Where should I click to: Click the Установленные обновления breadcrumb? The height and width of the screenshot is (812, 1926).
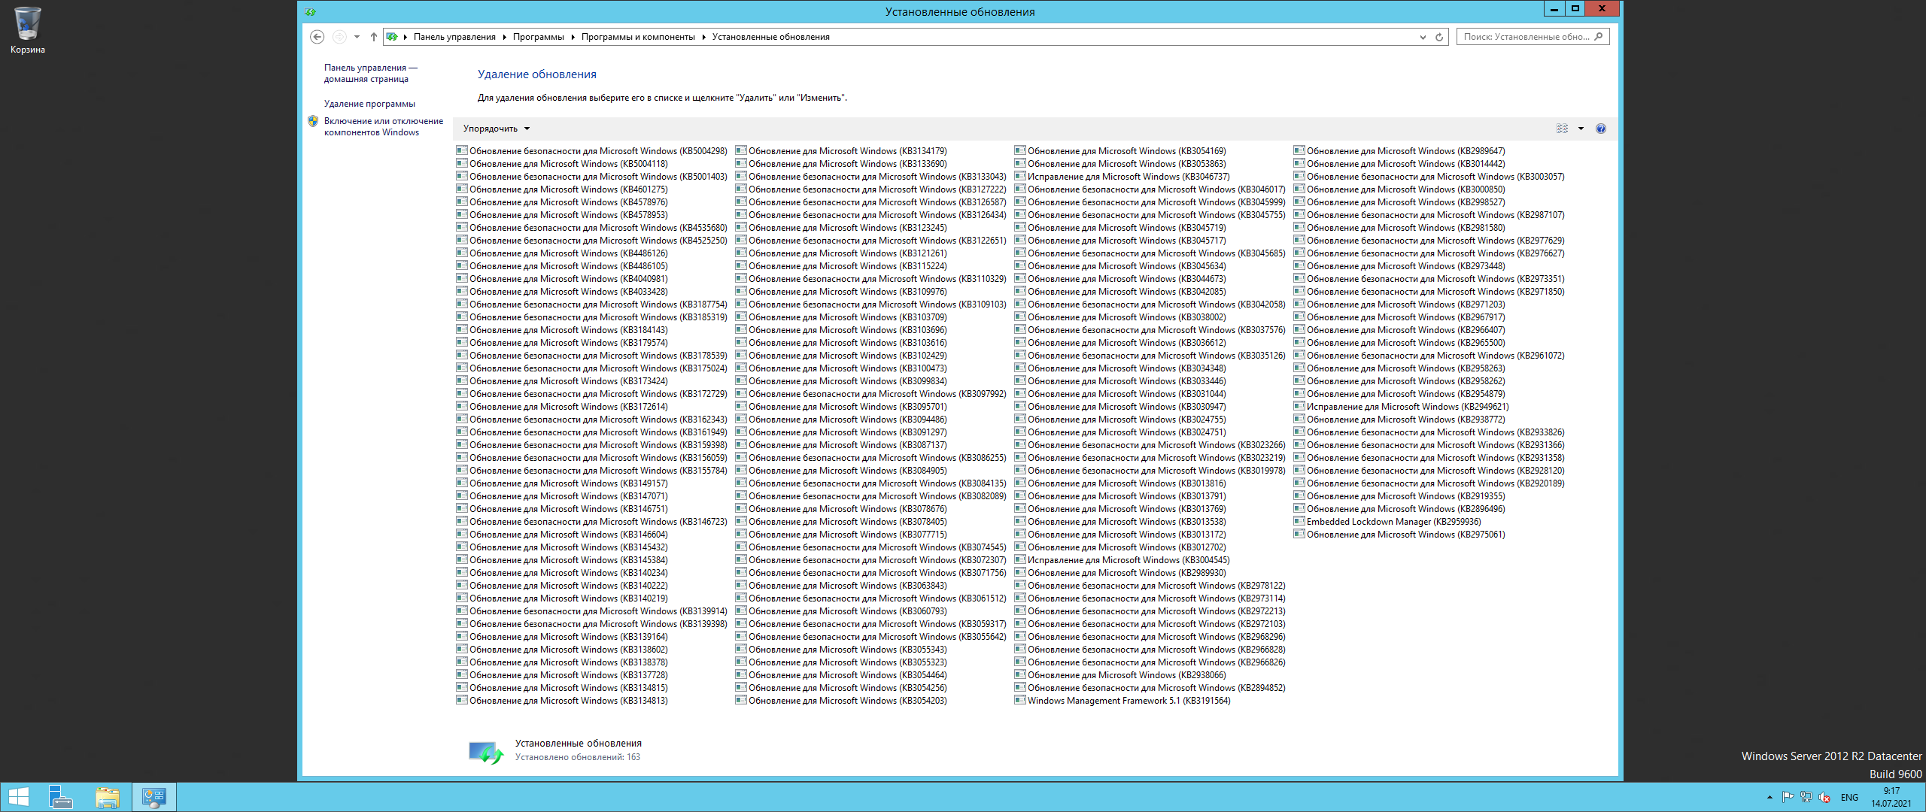tap(771, 37)
